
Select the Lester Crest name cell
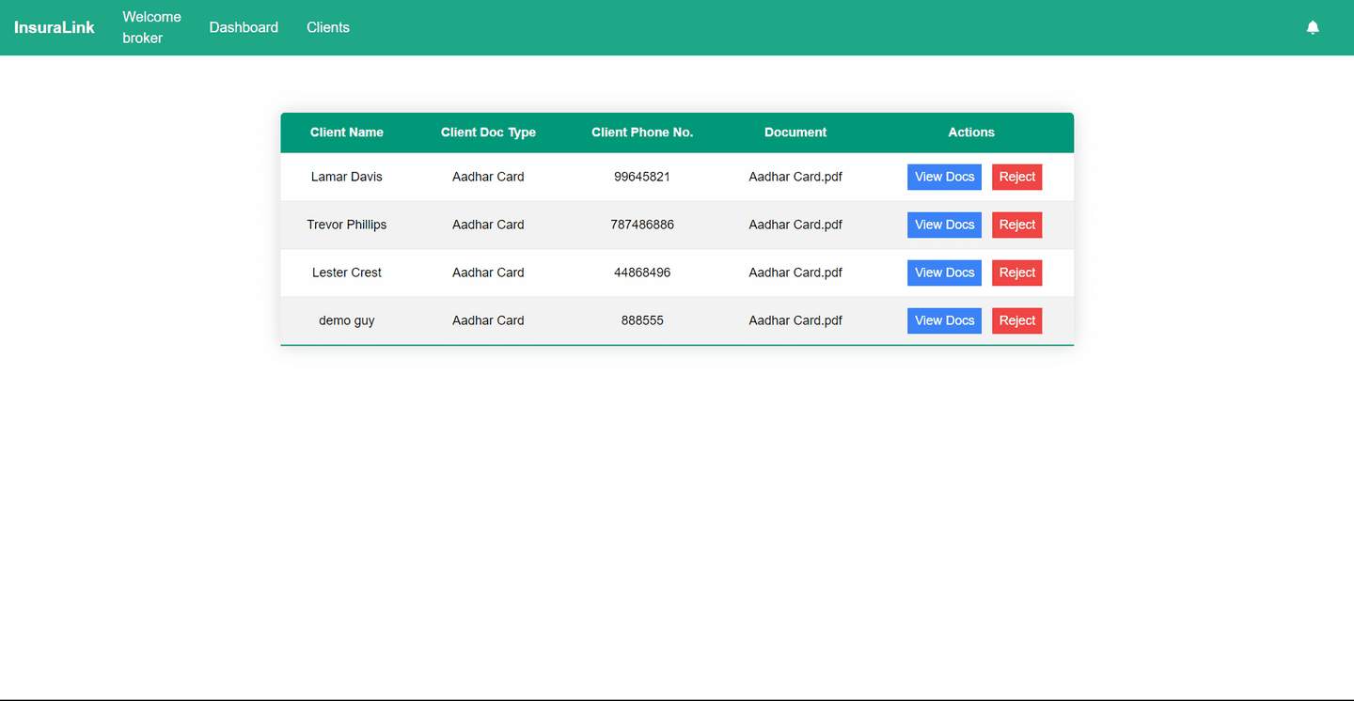pos(347,273)
